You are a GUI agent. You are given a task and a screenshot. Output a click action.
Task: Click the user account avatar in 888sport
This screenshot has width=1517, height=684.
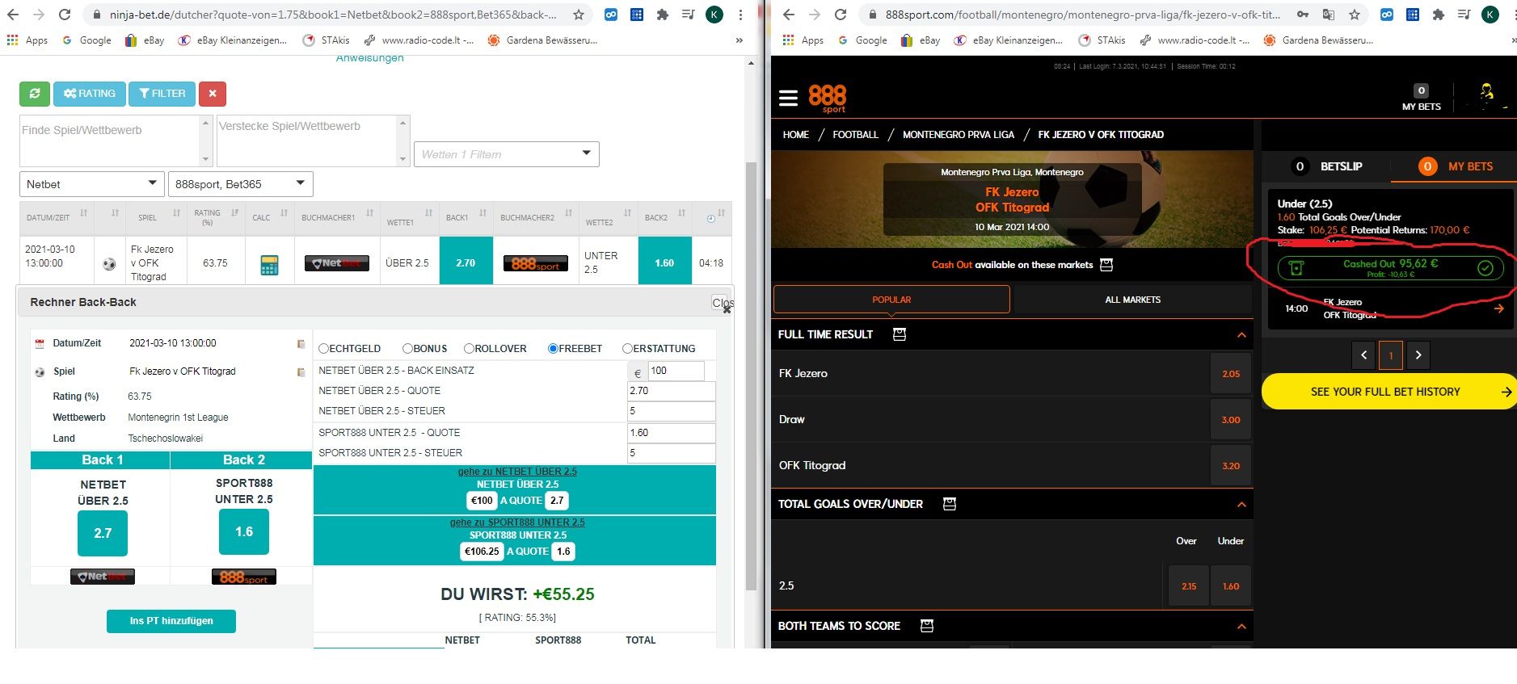pos(1486,92)
